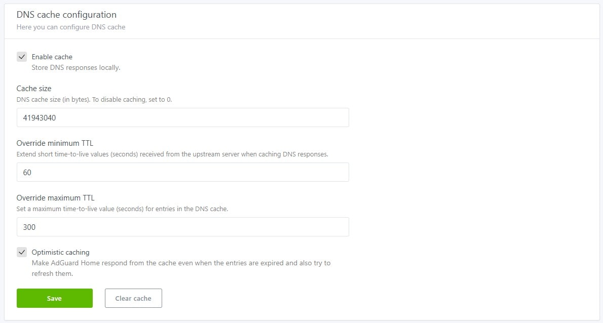Image resolution: width=603 pixels, height=323 pixels.
Task: Click the 'DNS cache size (in bytes)' hint text
Action: [94, 100]
